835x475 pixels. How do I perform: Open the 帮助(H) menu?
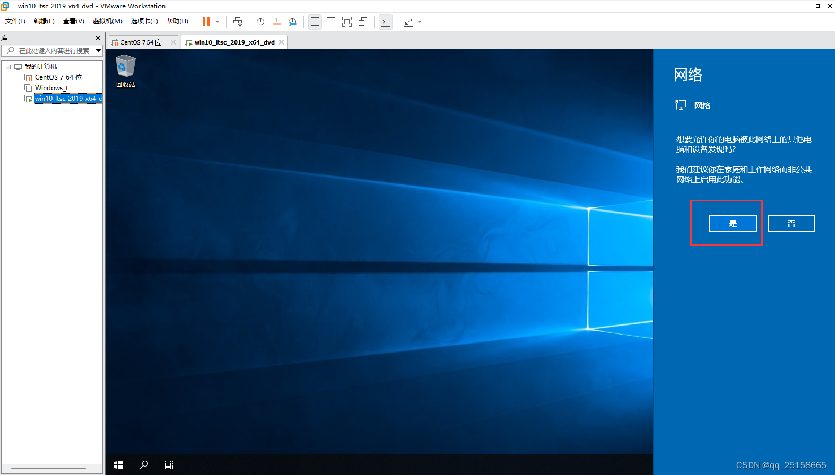tap(177, 21)
